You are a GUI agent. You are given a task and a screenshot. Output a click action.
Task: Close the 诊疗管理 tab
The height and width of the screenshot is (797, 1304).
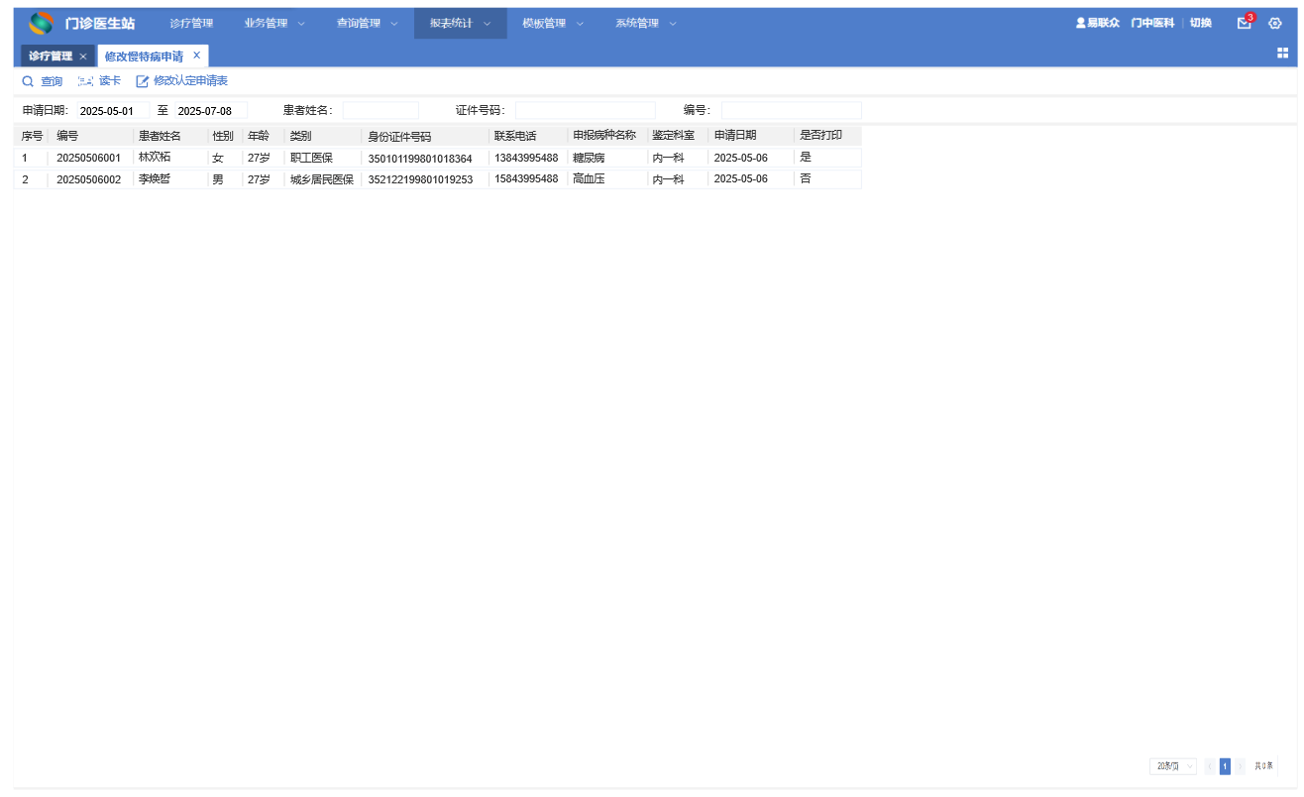(x=83, y=57)
